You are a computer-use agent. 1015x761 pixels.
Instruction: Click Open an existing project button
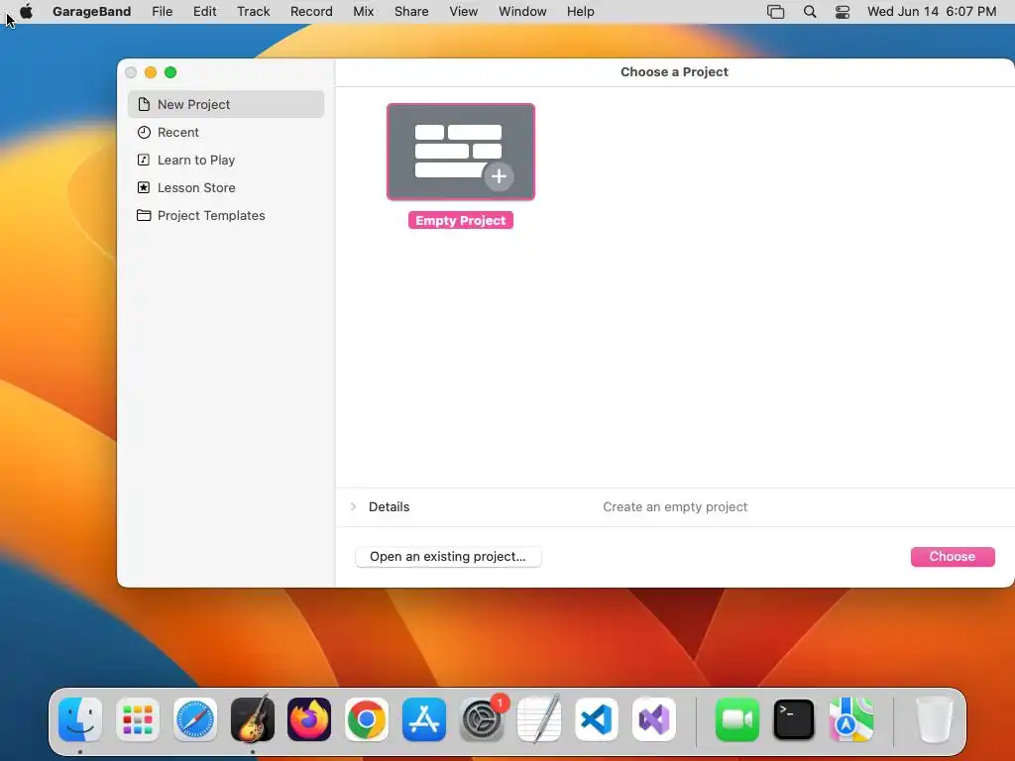tap(448, 557)
